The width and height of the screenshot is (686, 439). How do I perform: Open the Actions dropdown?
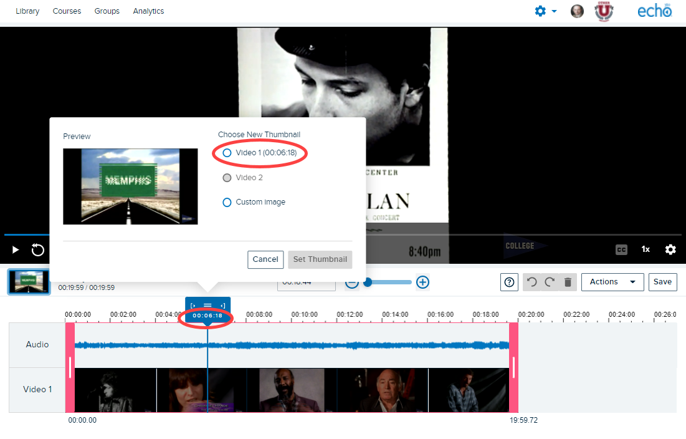[612, 282]
